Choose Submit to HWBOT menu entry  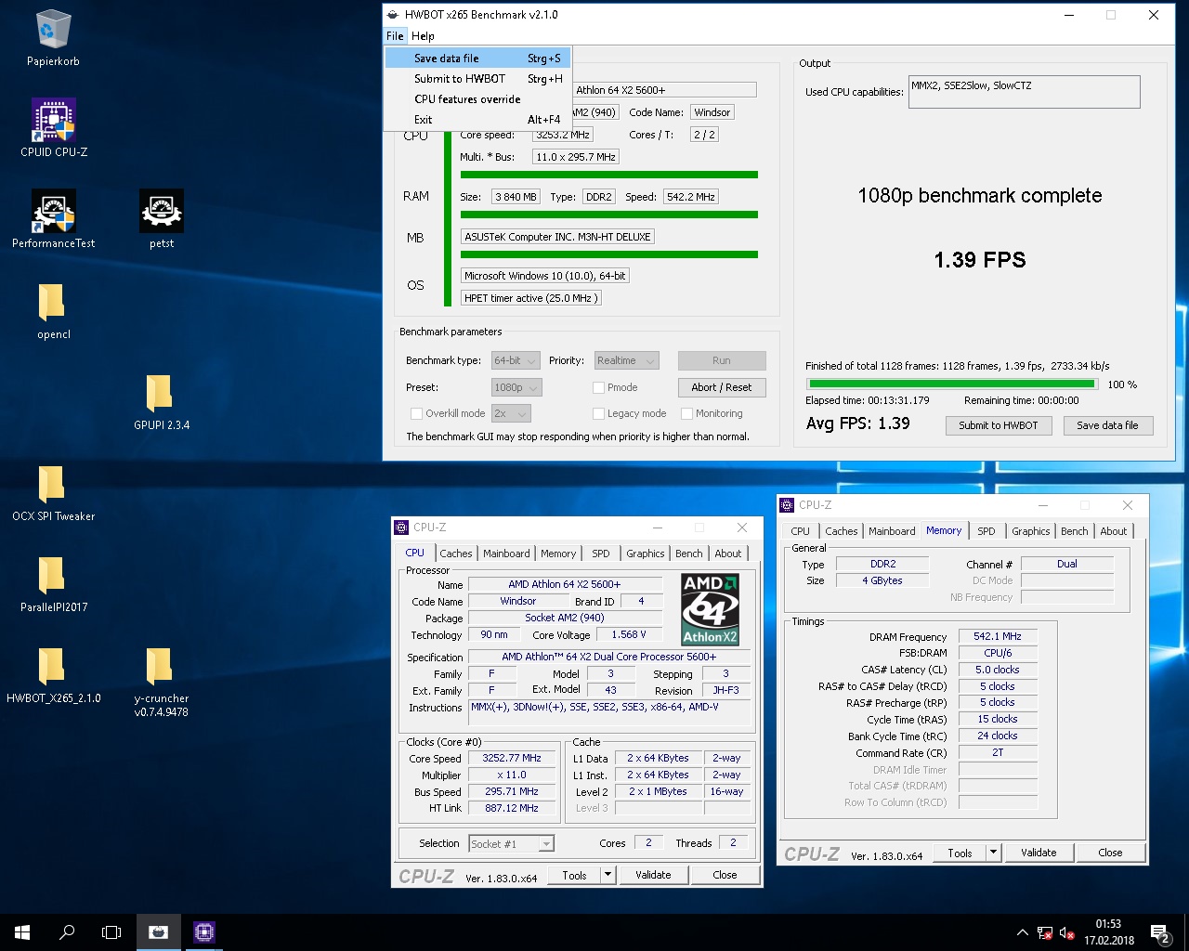477,78
